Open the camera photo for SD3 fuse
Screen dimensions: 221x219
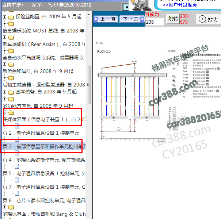pos(218,68)
